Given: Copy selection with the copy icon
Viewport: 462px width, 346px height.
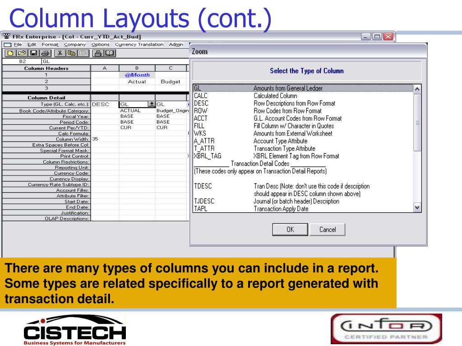Looking at the screenshot, I should pyautogui.click(x=72, y=53).
